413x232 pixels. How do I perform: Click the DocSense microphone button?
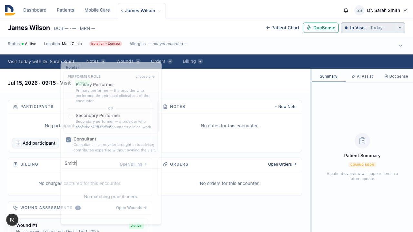pos(321,28)
